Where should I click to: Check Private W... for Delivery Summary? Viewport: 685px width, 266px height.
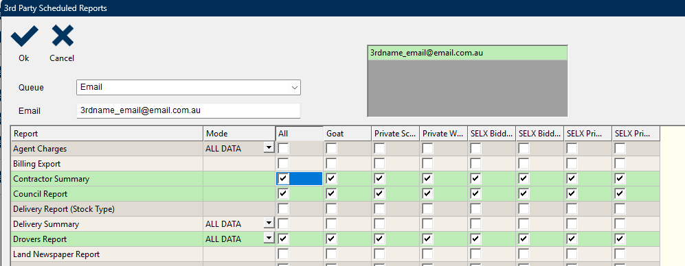[427, 223]
